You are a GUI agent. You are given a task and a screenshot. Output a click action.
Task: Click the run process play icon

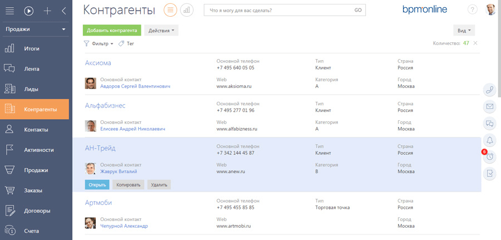click(28, 11)
